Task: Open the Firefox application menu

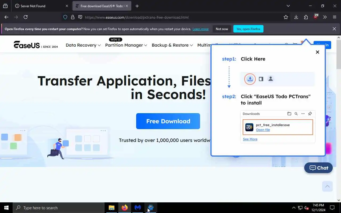Action: (335, 17)
